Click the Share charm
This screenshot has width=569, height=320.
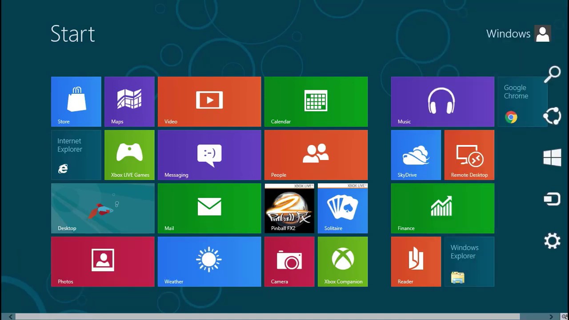pos(552,116)
